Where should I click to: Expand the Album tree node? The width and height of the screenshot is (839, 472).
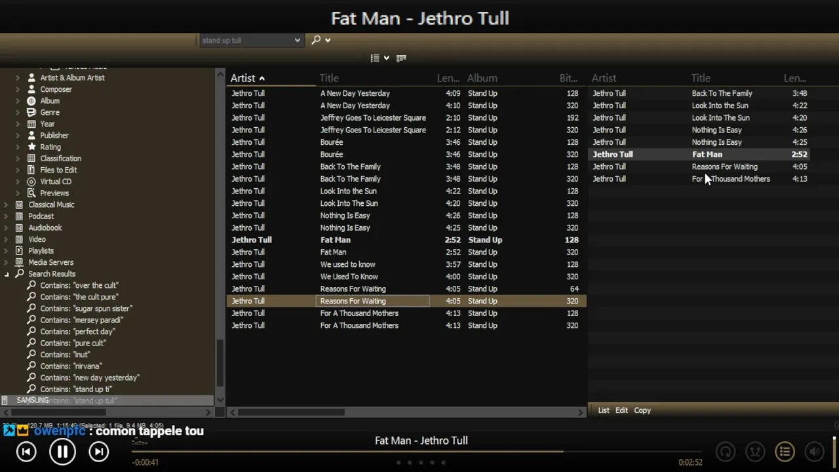(x=18, y=101)
